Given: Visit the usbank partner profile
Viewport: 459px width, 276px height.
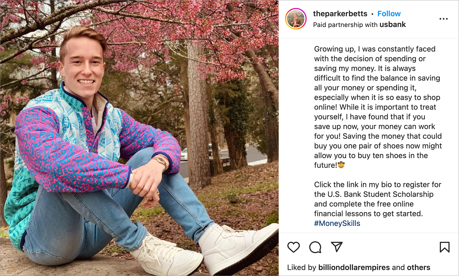Looking at the screenshot, I should point(393,25).
